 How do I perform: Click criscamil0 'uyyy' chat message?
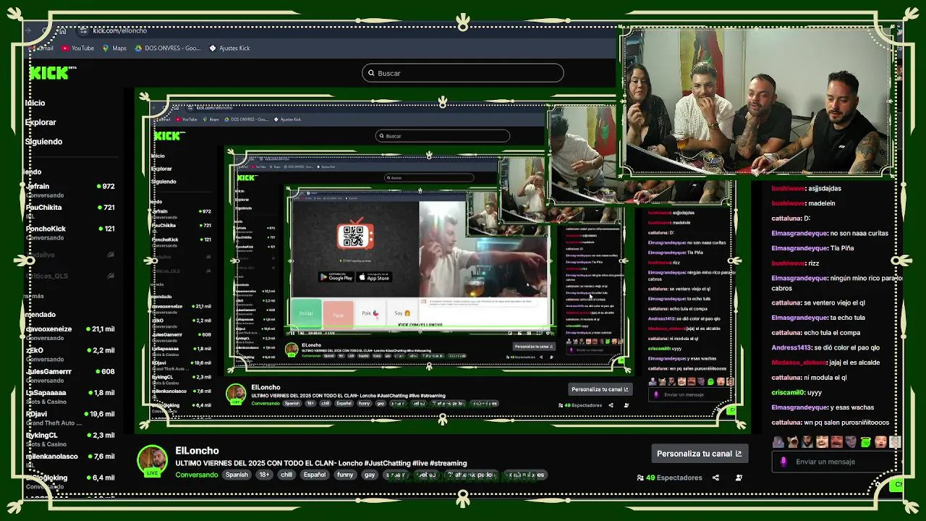pos(797,392)
